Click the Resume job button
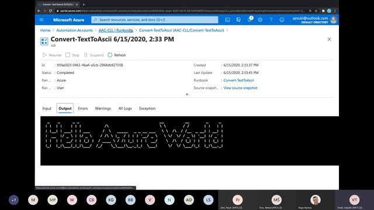The image size is (374, 210). (52, 55)
